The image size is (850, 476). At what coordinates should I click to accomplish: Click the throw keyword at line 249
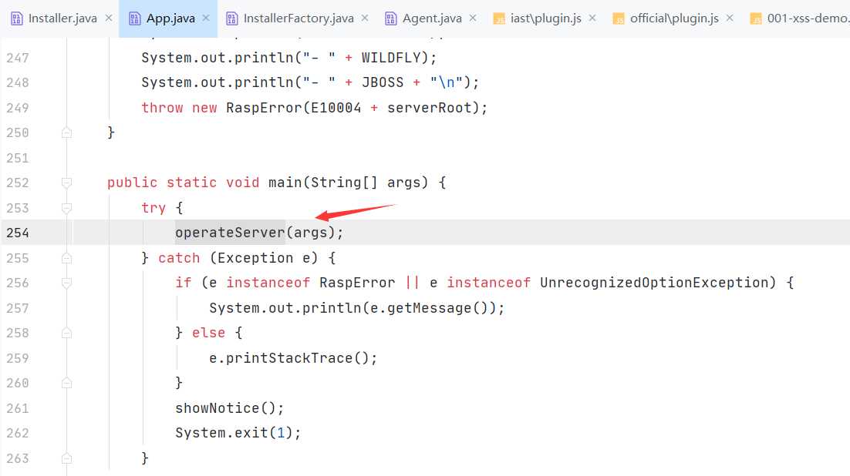pyautogui.click(x=162, y=108)
